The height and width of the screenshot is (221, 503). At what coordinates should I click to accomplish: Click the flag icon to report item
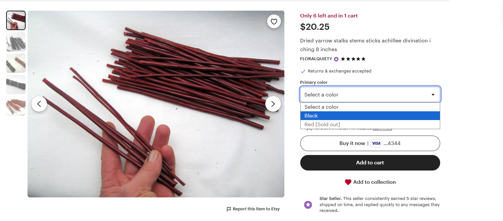coord(229,209)
